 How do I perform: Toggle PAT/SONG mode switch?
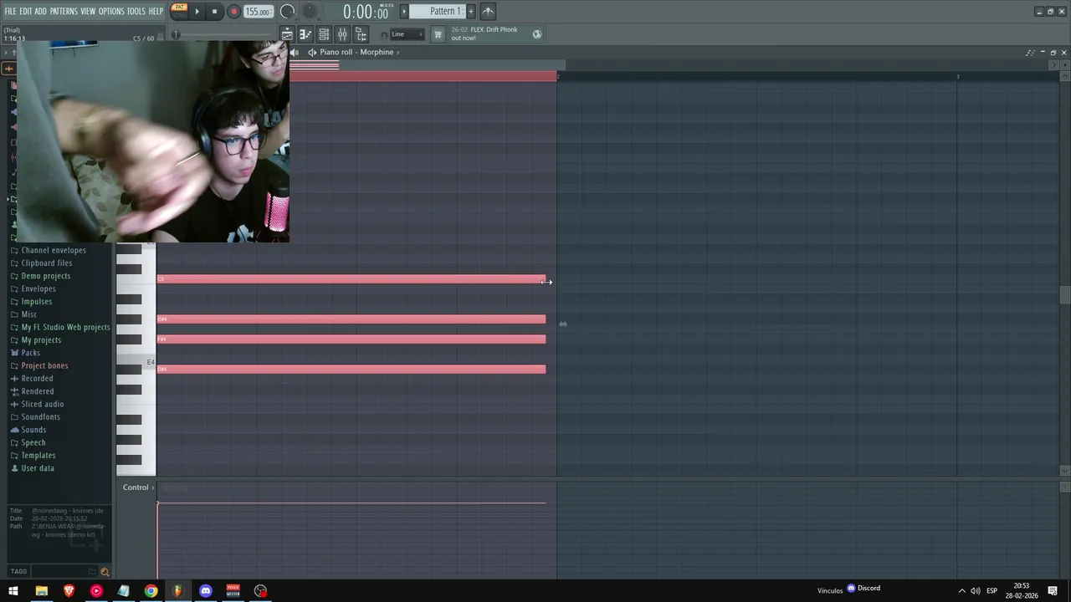[179, 11]
